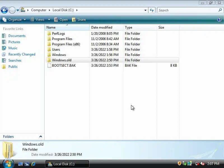Select Computer in the address breadcrumb
The height and width of the screenshot is (168, 224).
[39, 10]
